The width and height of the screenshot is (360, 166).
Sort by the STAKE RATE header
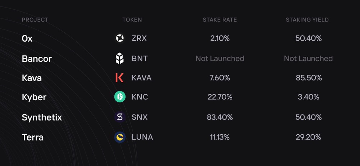point(220,20)
